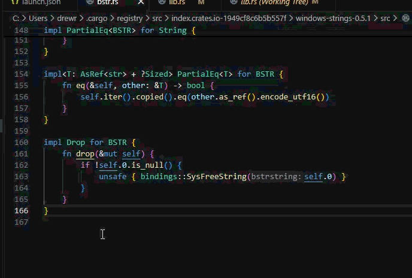Screen dimensions: 412x278
Task: Select the bstr.rs editor tab
Action: [x=107, y=3]
